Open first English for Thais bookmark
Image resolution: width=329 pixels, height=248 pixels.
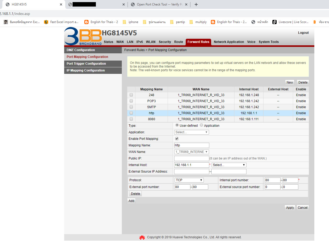click(101, 22)
